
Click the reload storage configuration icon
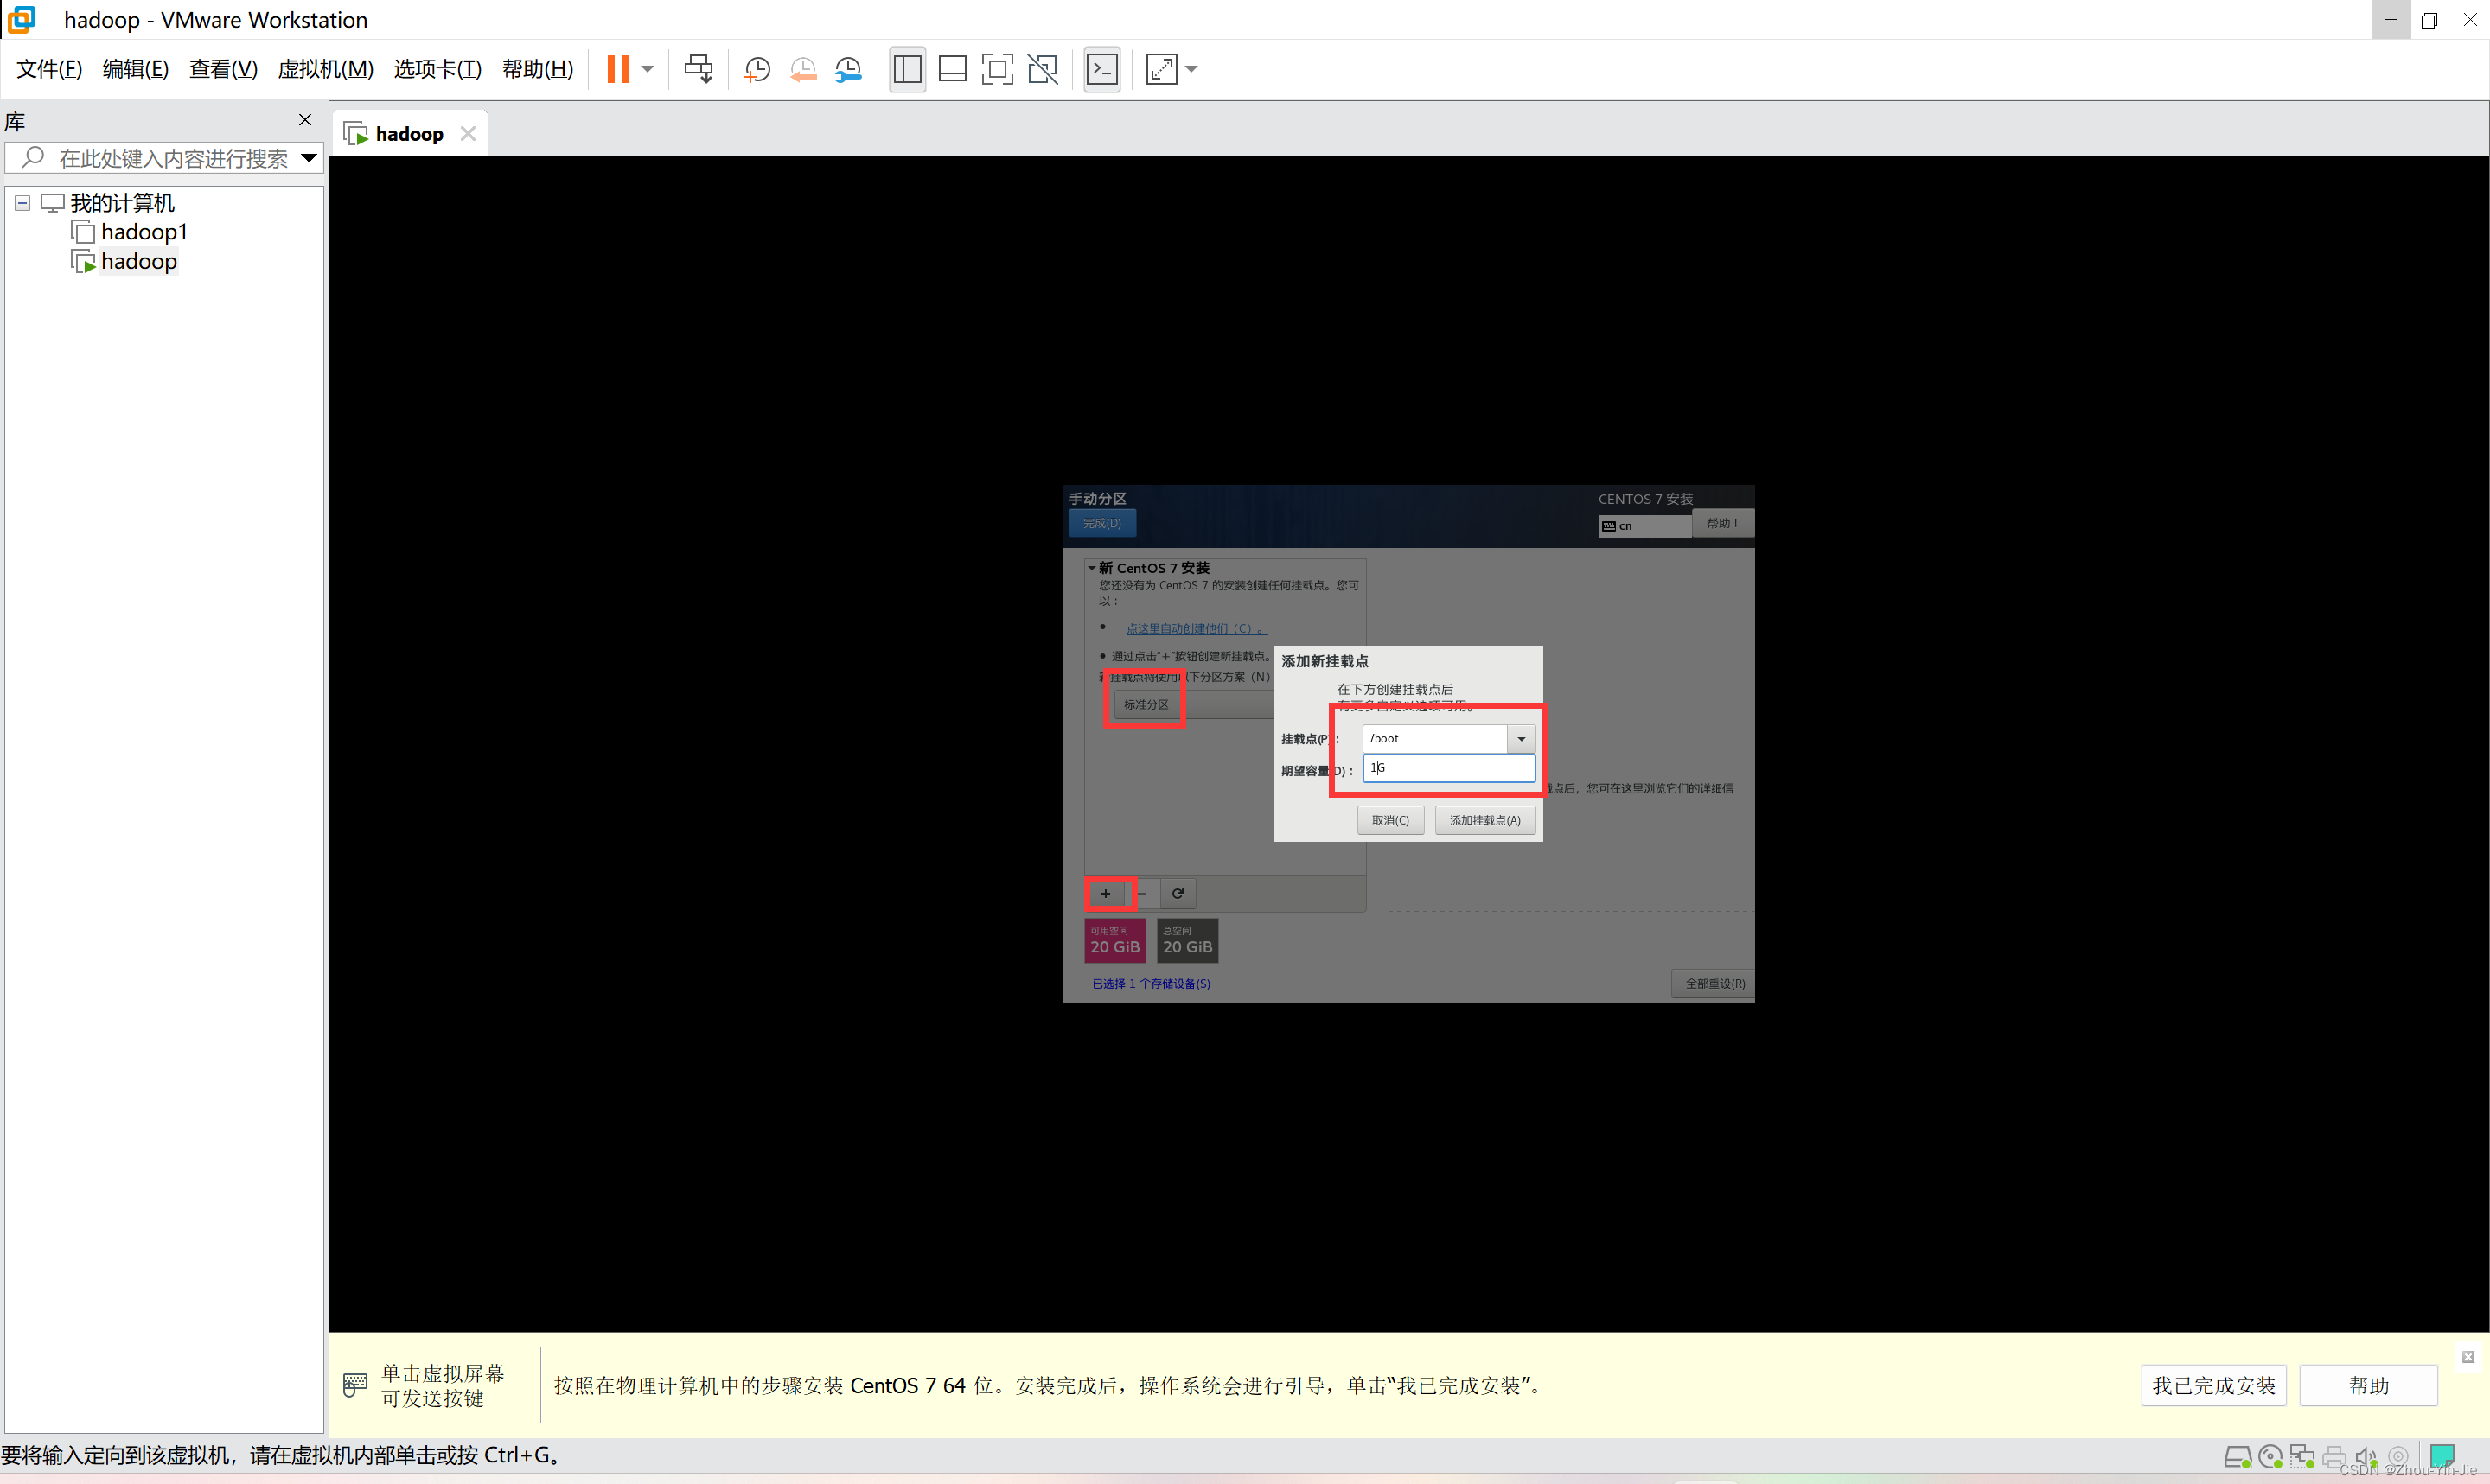coord(1178,894)
